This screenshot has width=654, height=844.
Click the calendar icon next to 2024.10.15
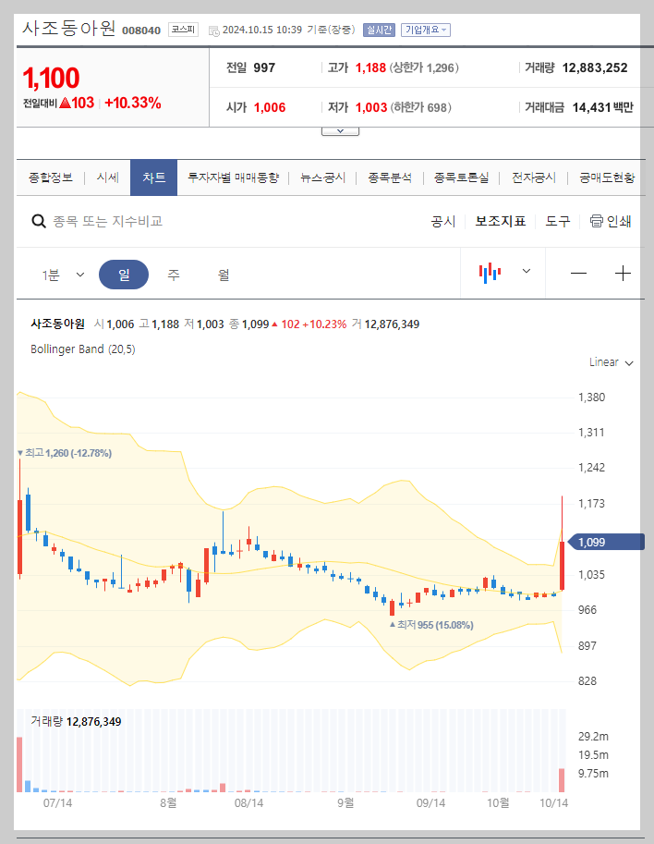[213, 30]
